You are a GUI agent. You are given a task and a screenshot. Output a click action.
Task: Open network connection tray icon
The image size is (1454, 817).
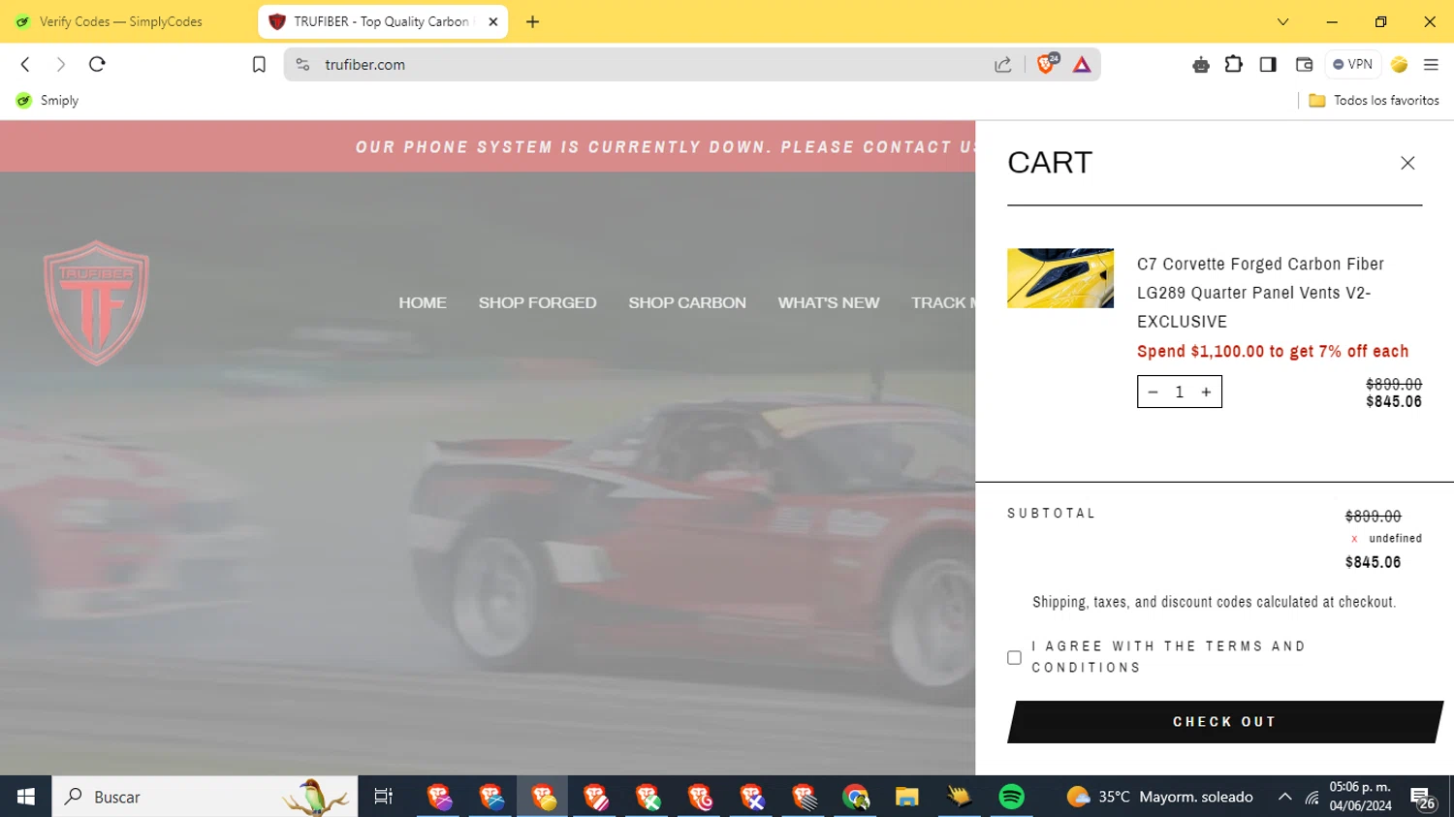tap(1312, 798)
